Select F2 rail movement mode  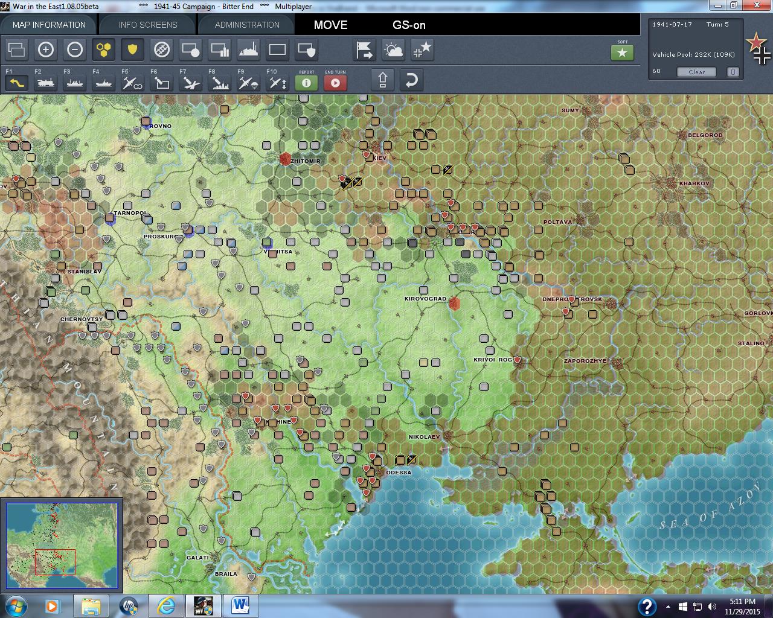(46, 82)
